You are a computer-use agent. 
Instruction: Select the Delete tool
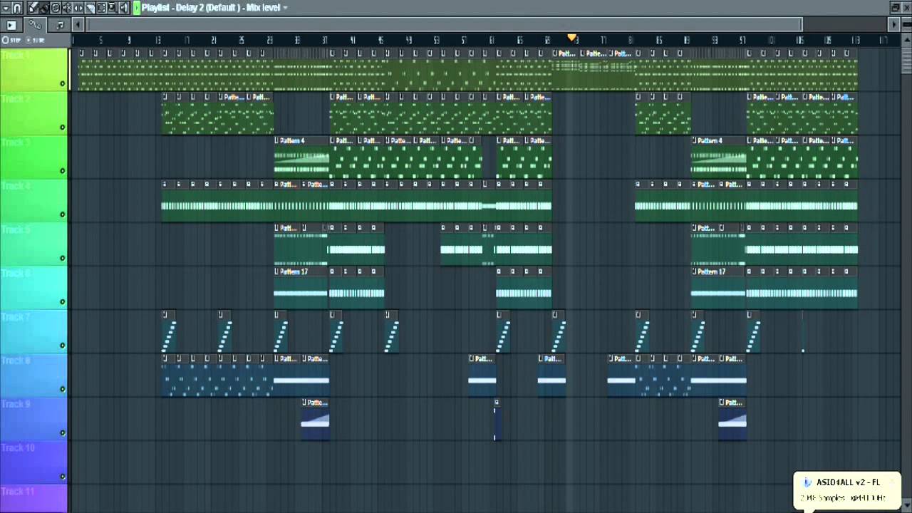tap(56, 8)
